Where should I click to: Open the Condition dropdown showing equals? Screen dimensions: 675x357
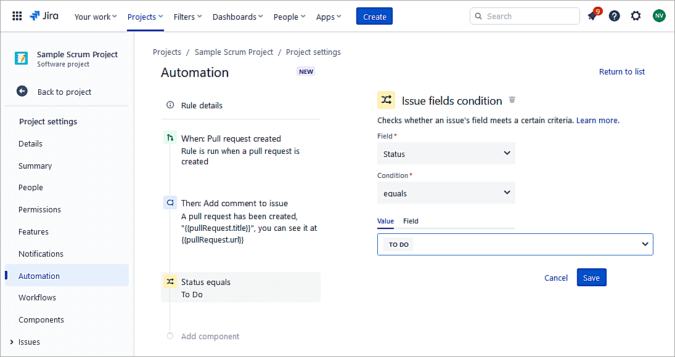446,193
